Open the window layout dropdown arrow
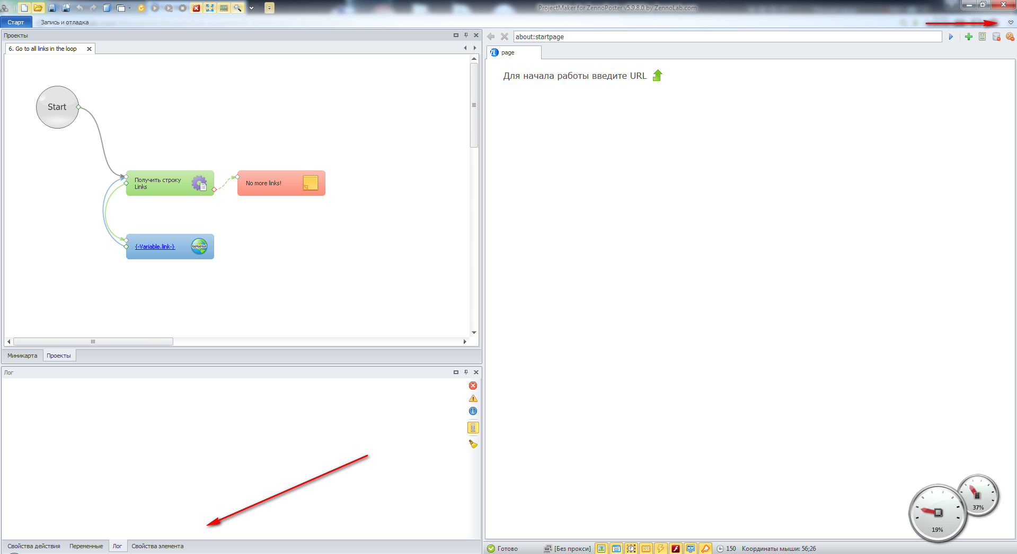The width and height of the screenshot is (1017, 554). click(129, 8)
